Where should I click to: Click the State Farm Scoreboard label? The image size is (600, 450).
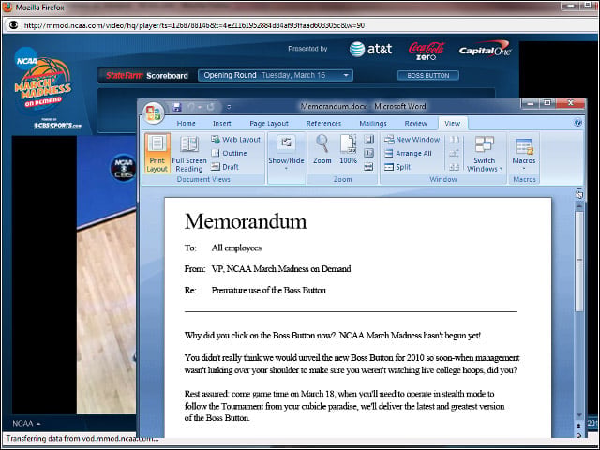pos(147,75)
